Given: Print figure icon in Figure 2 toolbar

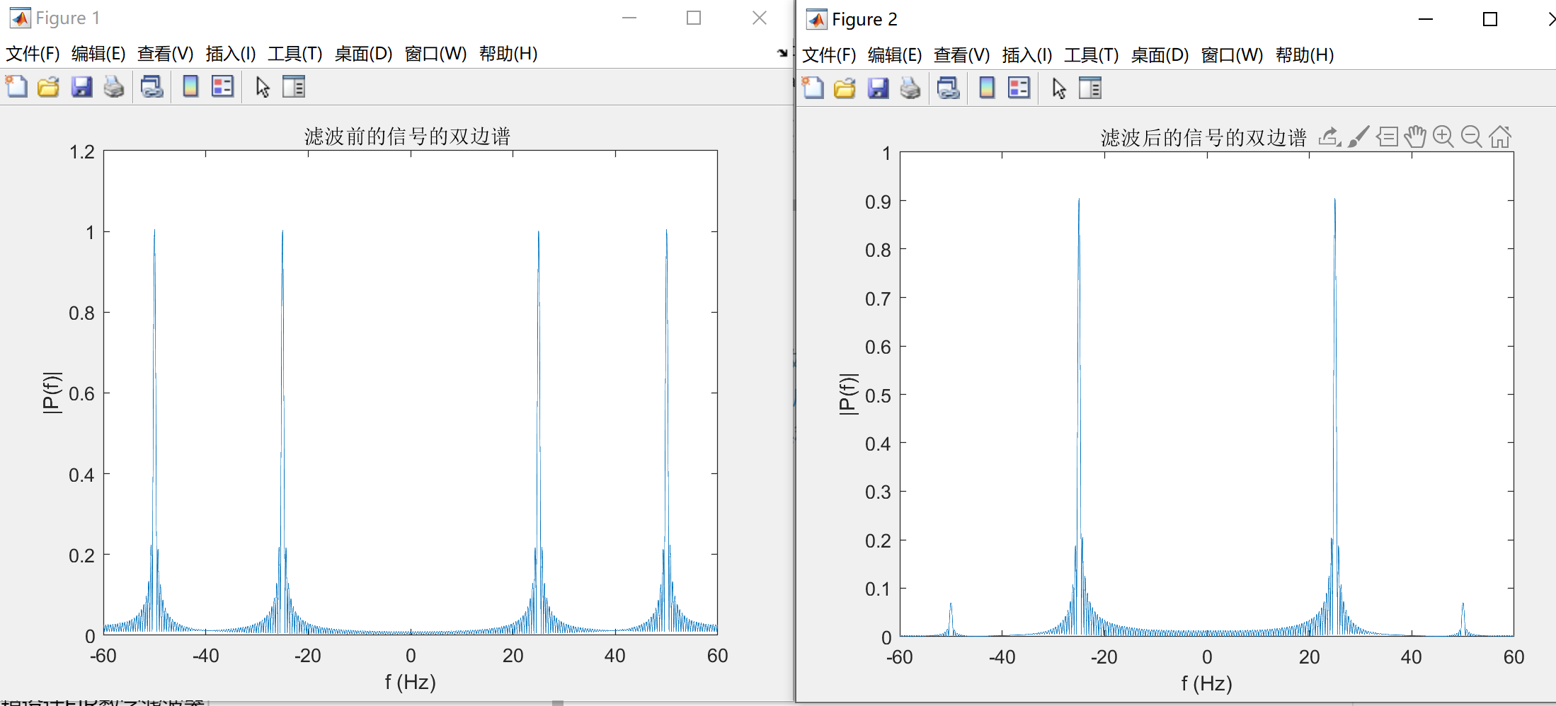Looking at the screenshot, I should coord(910,88).
